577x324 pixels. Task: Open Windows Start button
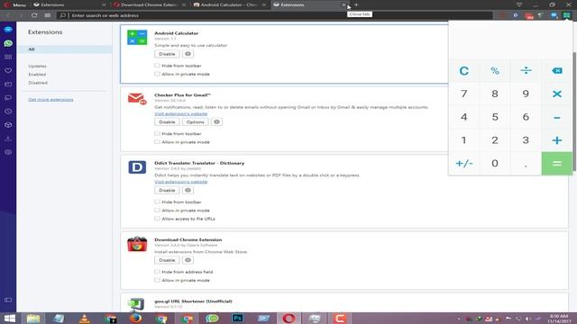[10, 318]
